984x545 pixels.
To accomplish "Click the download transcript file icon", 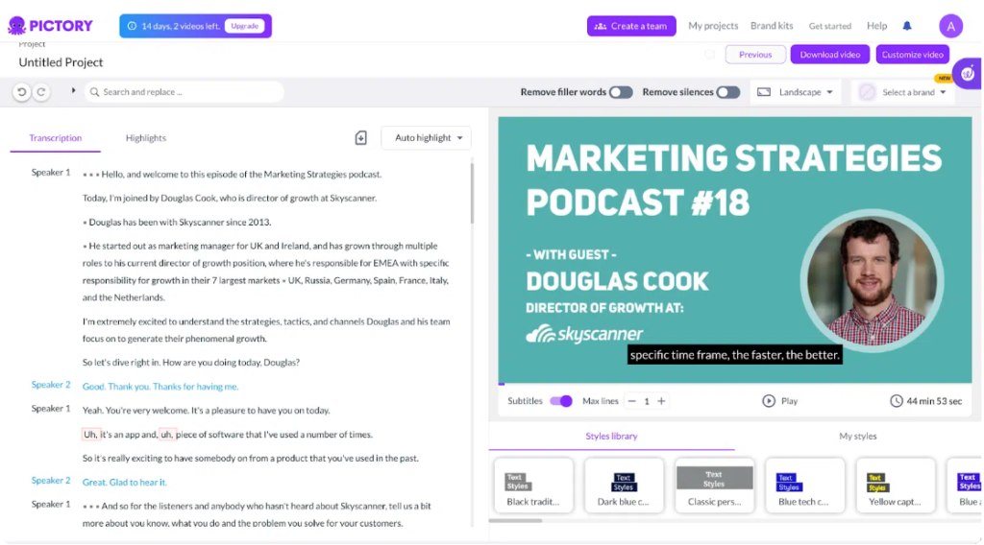I will coord(361,138).
